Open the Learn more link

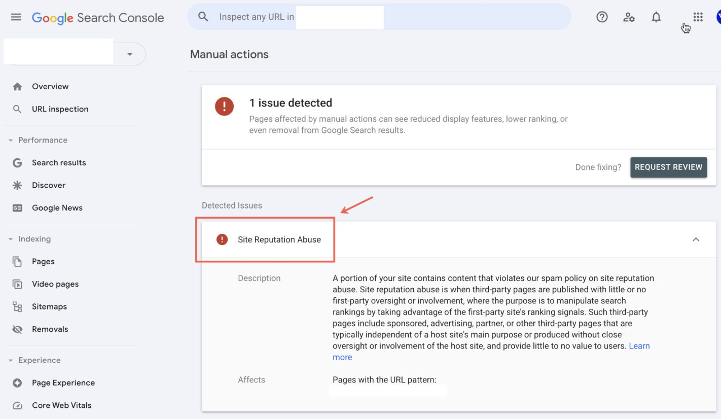tap(639, 346)
